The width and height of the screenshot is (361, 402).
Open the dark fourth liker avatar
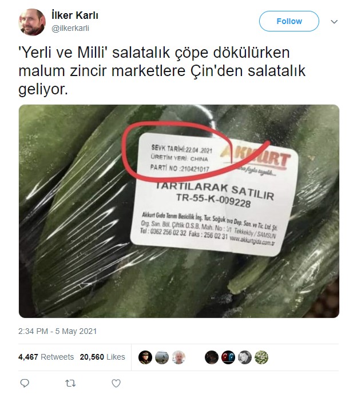click(x=212, y=357)
